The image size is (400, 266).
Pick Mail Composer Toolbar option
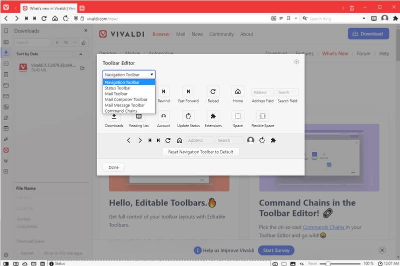pyautogui.click(x=129, y=99)
